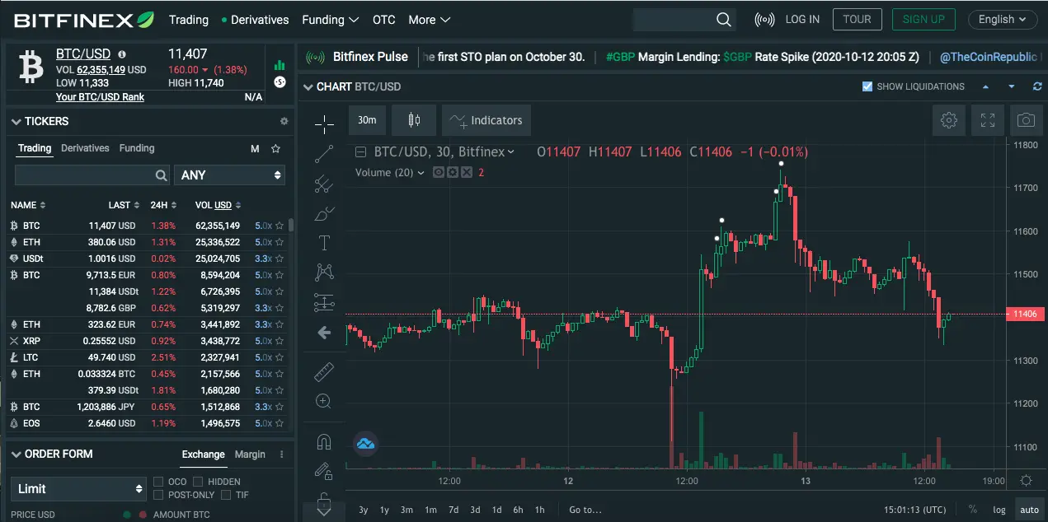Screen dimensions: 1048x522
Task: Select the brush drawing tool
Action: coord(324,214)
